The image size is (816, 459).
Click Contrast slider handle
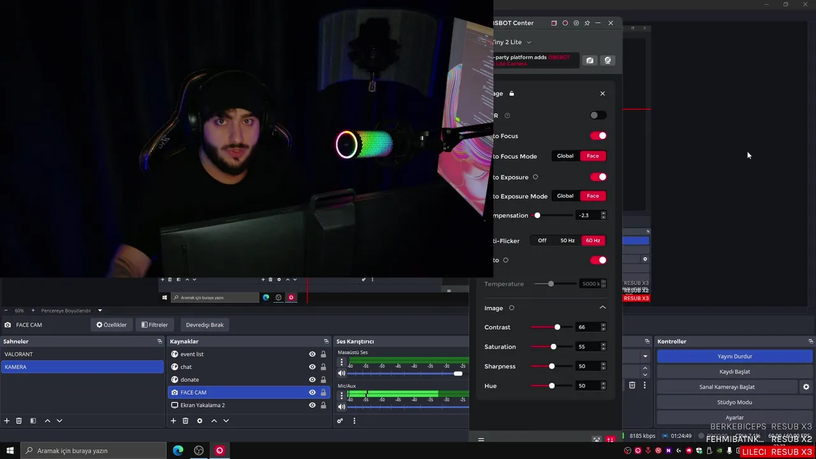point(557,327)
